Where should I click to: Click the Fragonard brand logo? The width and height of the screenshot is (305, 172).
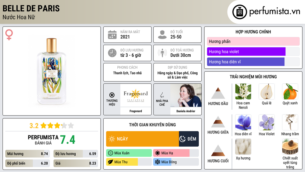pos(136,95)
